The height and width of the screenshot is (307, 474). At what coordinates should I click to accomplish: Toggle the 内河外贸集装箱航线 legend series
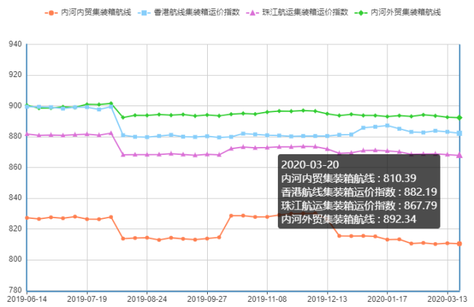pos(398,12)
